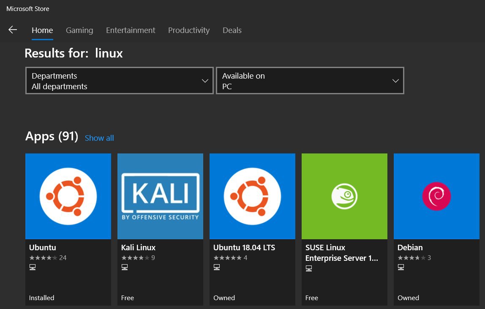Click the Debian title text
The width and height of the screenshot is (485, 309).
pyautogui.click(x=410, y=248)
